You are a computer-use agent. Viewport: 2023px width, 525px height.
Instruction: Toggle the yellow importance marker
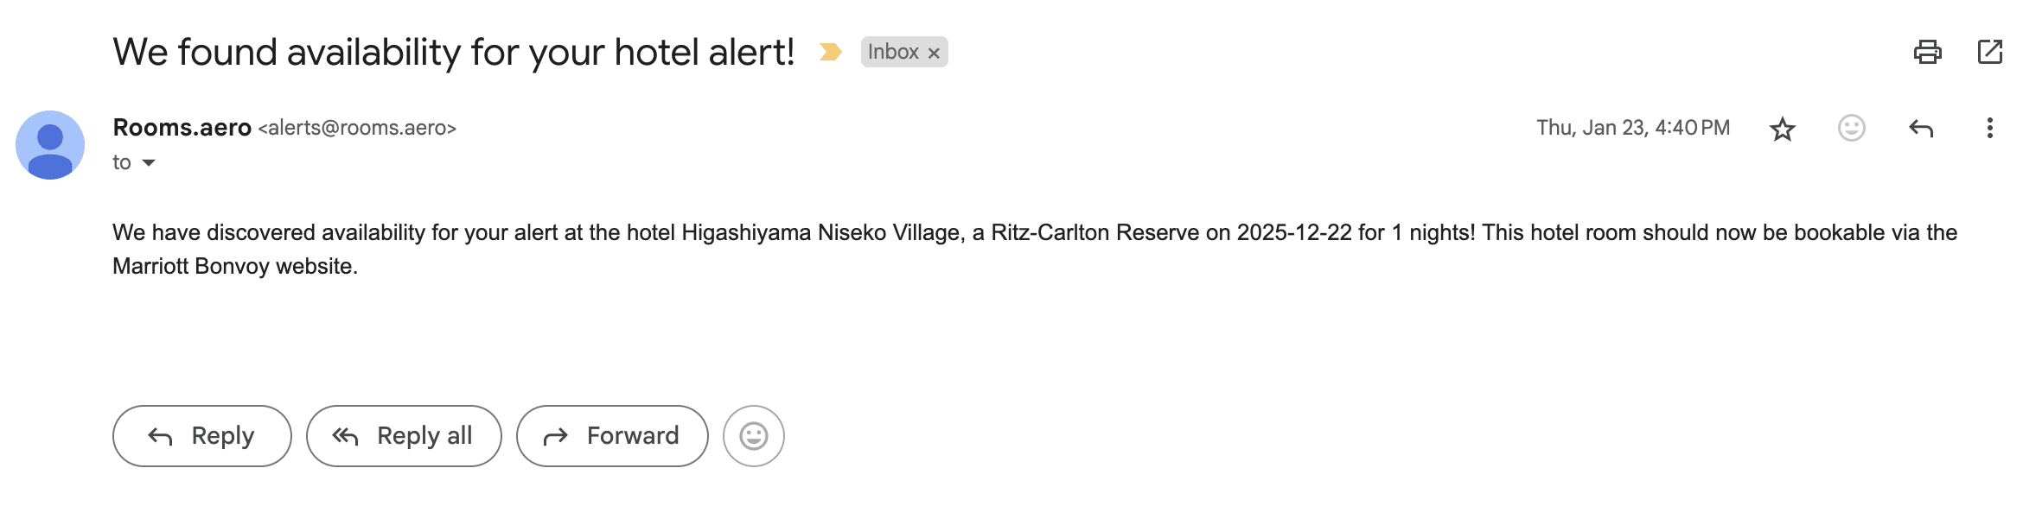pos(830,53)
